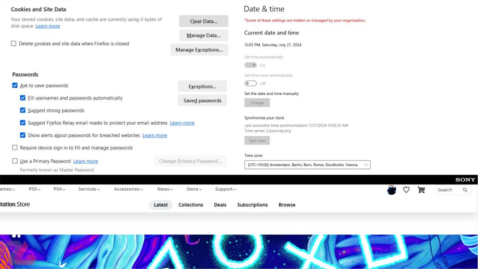Click the wishlist heart icon
The height and width of the screenshot is (269, 478).
(406, 190)
